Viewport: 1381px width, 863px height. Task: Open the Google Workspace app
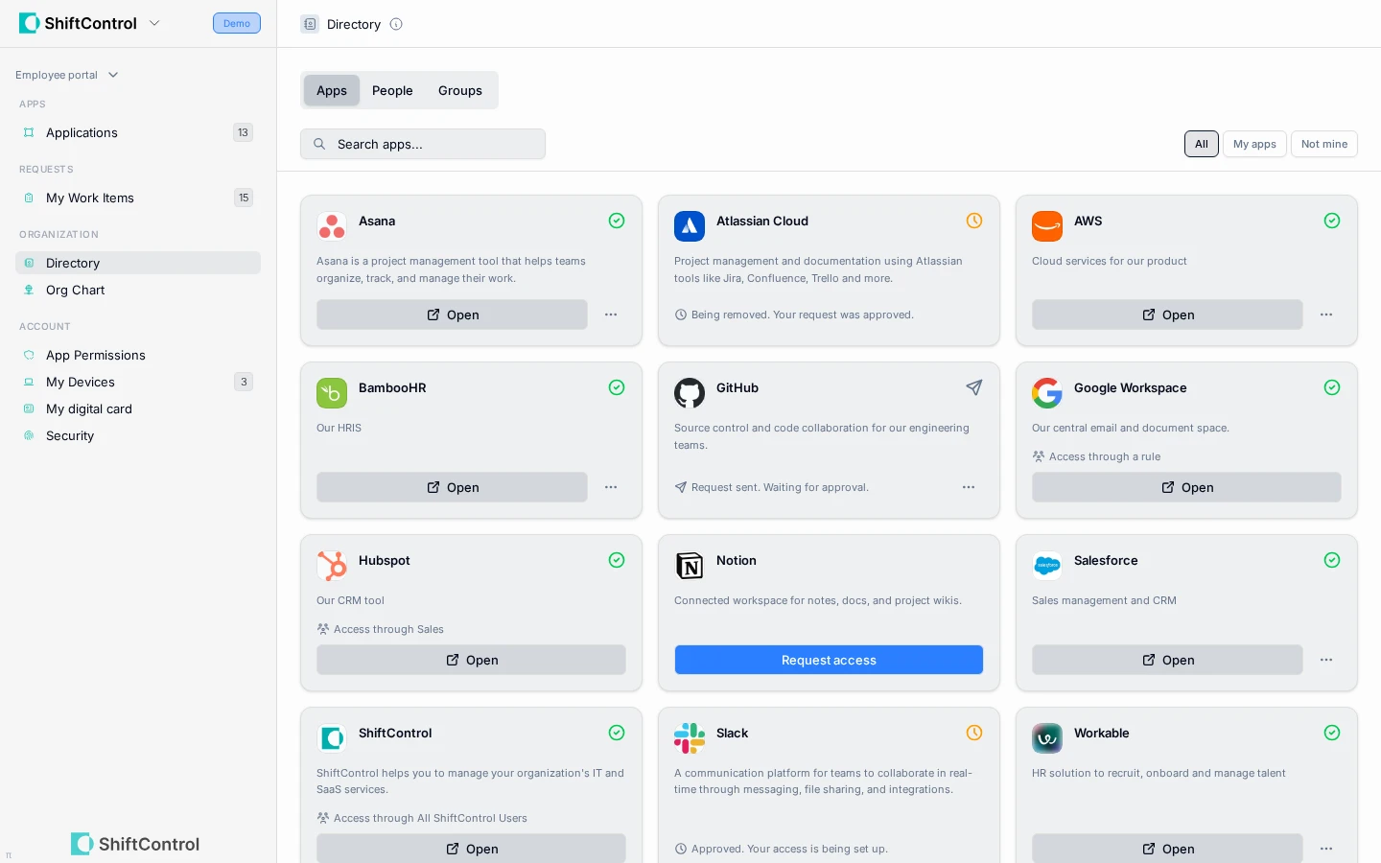[1186, 487]
